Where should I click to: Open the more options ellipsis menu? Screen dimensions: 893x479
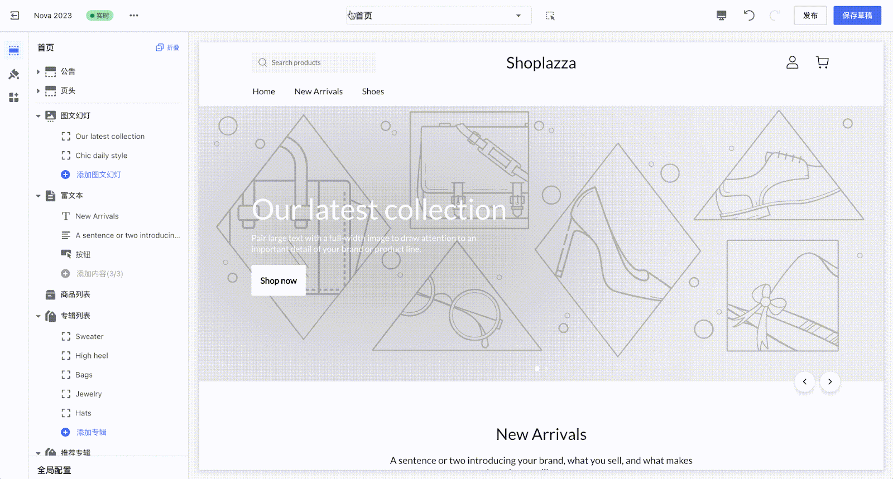click(134, 16)
